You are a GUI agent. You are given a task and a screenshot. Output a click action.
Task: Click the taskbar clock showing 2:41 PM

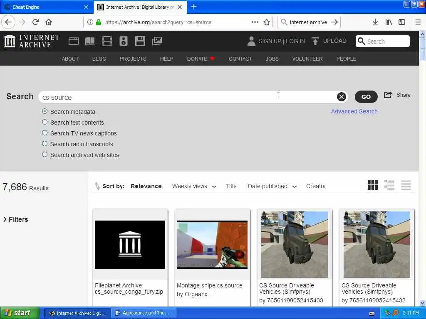[411, 313]
